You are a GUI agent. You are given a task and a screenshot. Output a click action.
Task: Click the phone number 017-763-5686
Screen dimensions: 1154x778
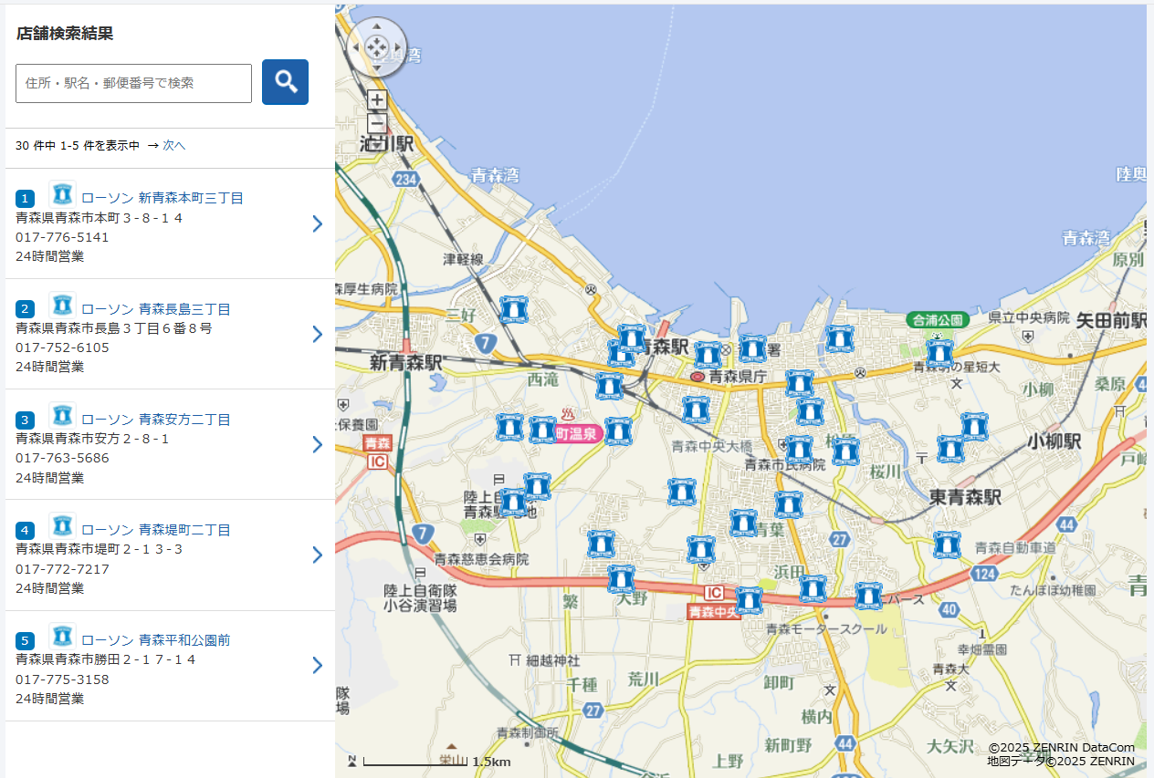pos(62,458)
